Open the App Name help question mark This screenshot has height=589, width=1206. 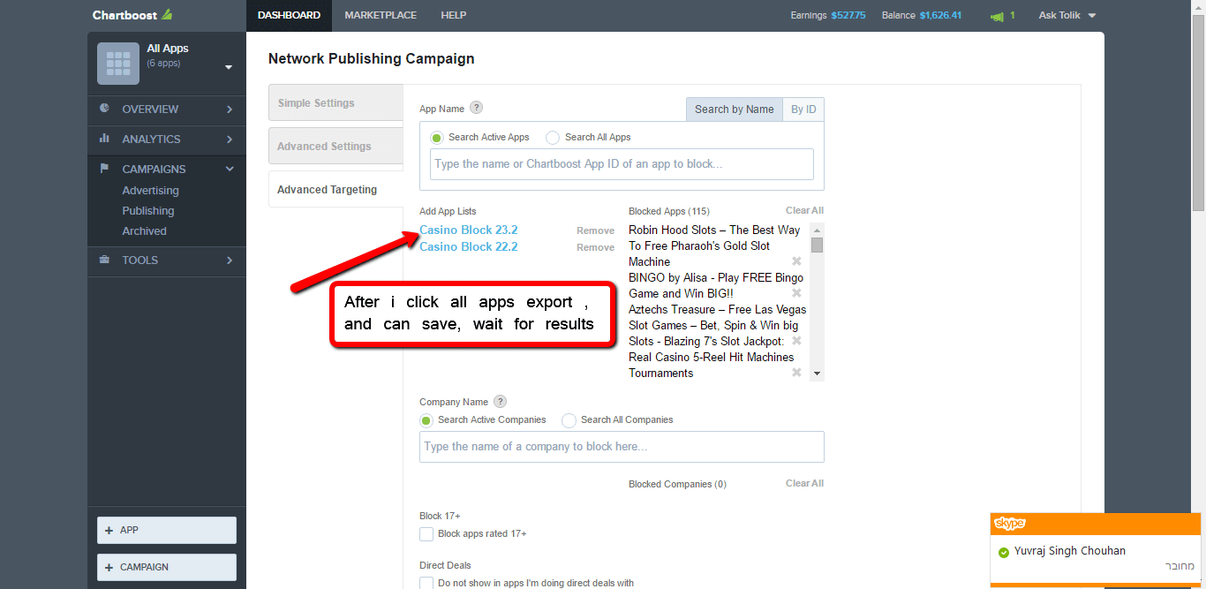[x=476, y=108]
